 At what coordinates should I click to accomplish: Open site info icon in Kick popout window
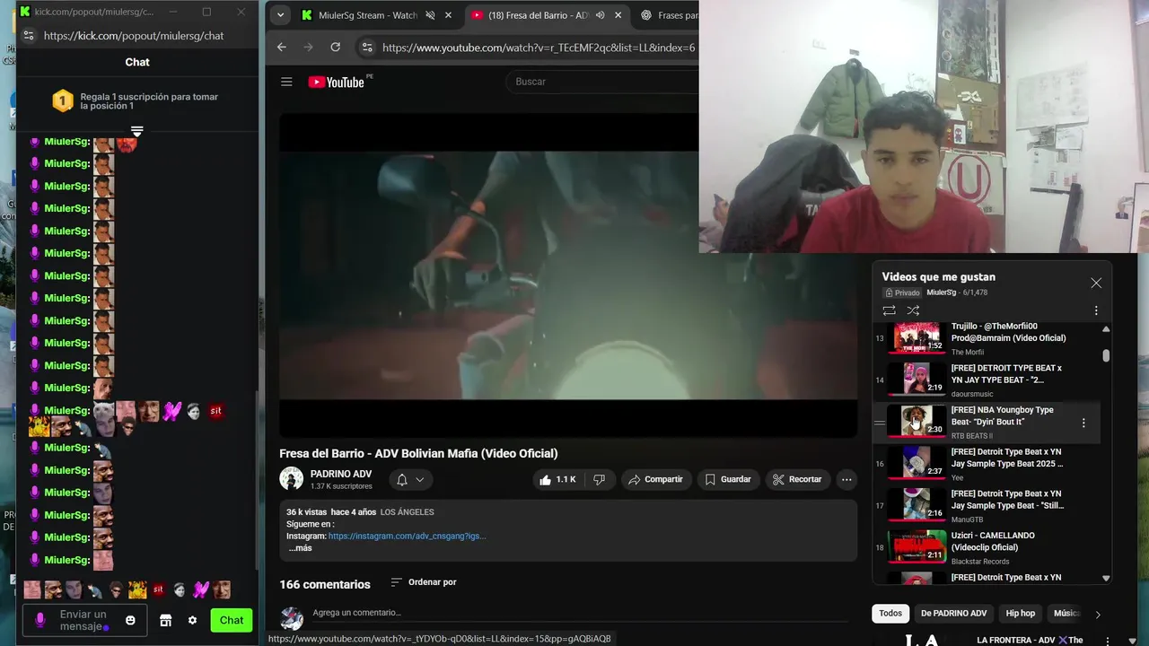(29, 36)
